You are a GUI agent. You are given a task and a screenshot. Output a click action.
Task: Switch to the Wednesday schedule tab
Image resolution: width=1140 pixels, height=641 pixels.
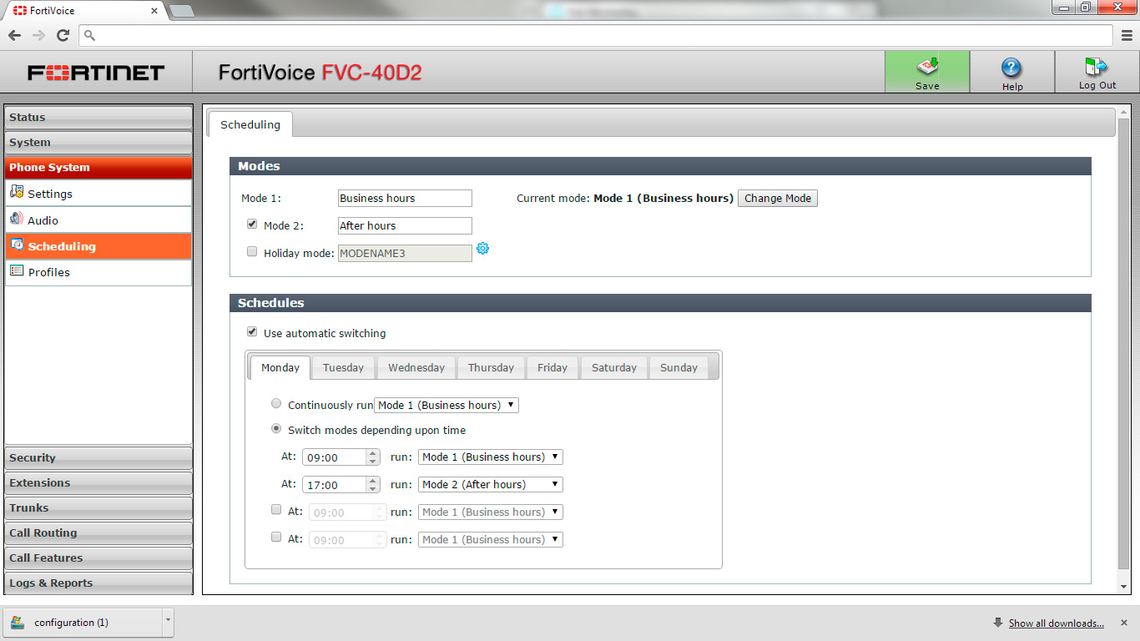(x=416, y=367)
